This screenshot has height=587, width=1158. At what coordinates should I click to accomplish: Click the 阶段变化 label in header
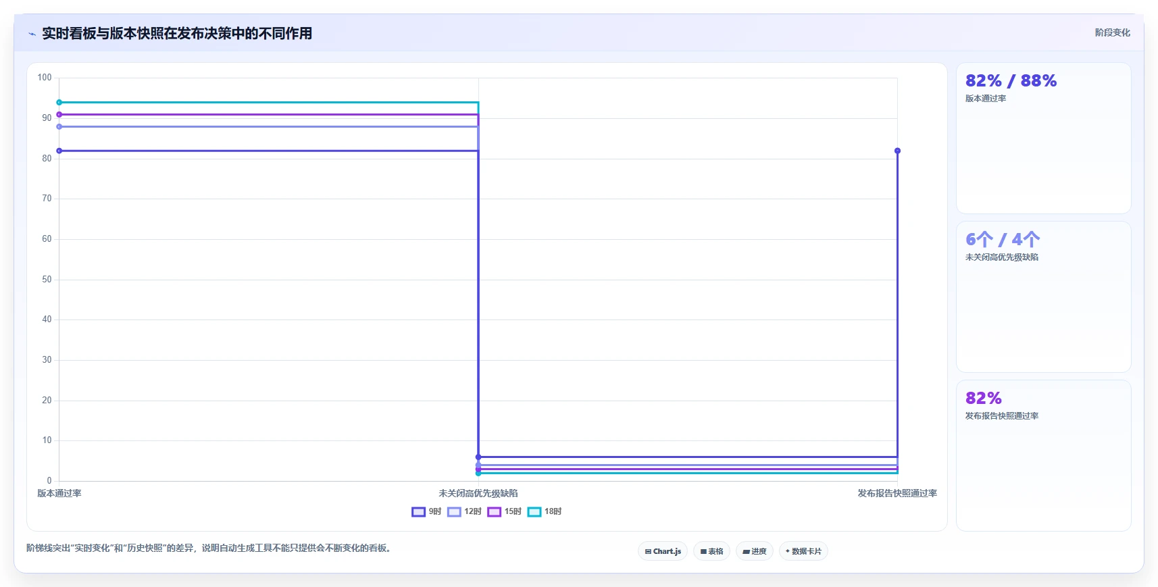(1112, 32)
